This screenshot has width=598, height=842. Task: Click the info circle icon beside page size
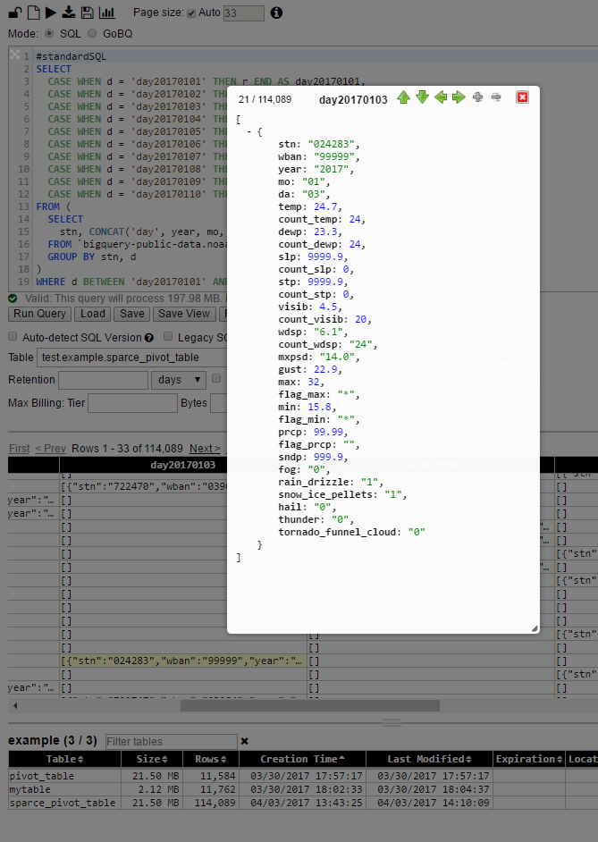276,13
